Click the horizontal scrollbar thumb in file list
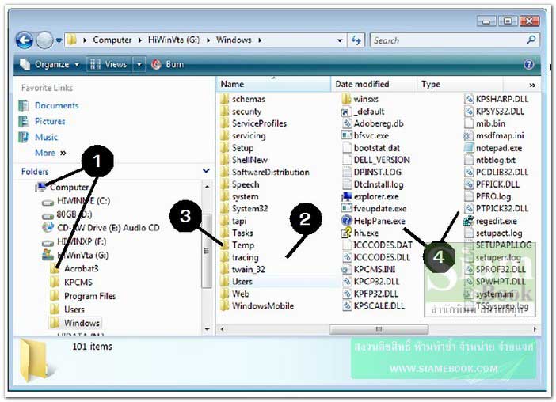The width and height of the screenshot is (556, 402). point(379,329)
